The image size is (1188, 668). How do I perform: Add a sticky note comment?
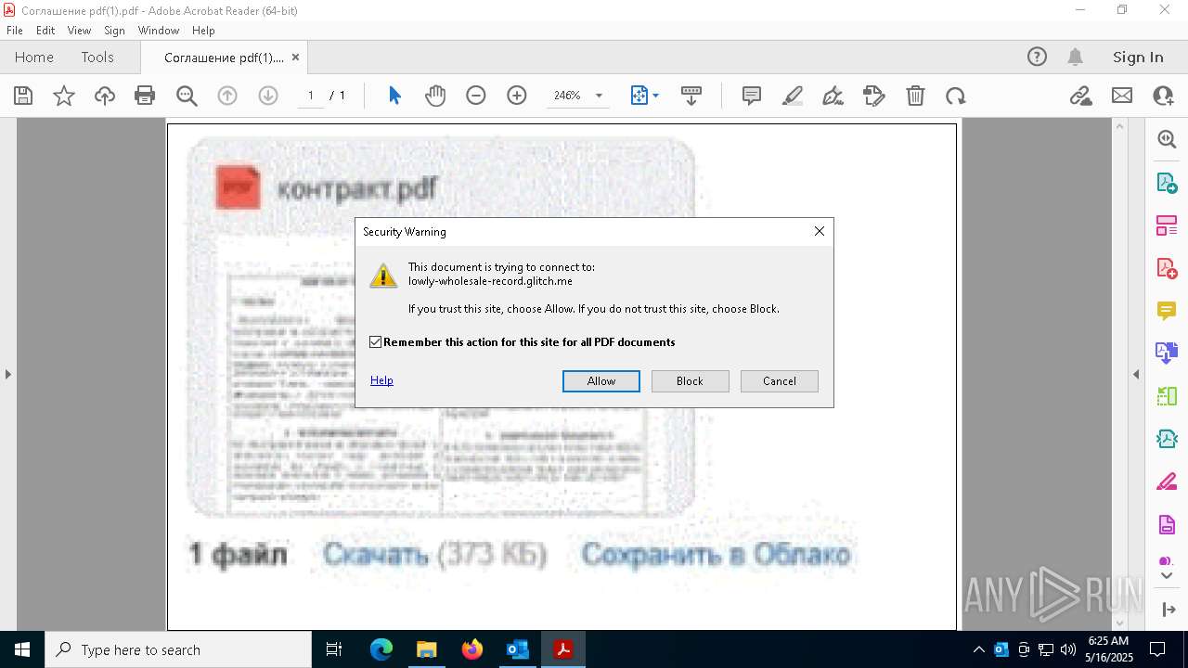click(752, 96)
